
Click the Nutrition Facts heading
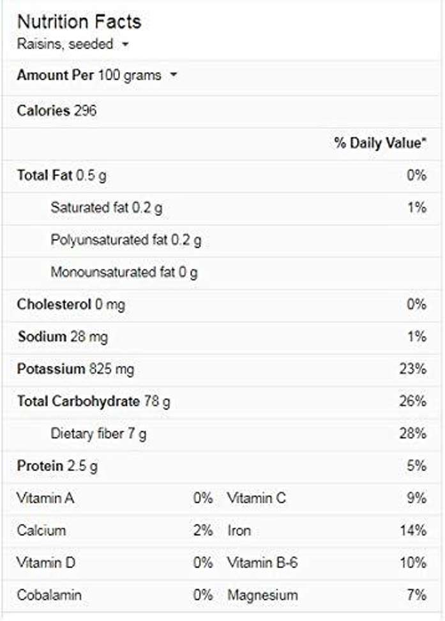[79, 22]
